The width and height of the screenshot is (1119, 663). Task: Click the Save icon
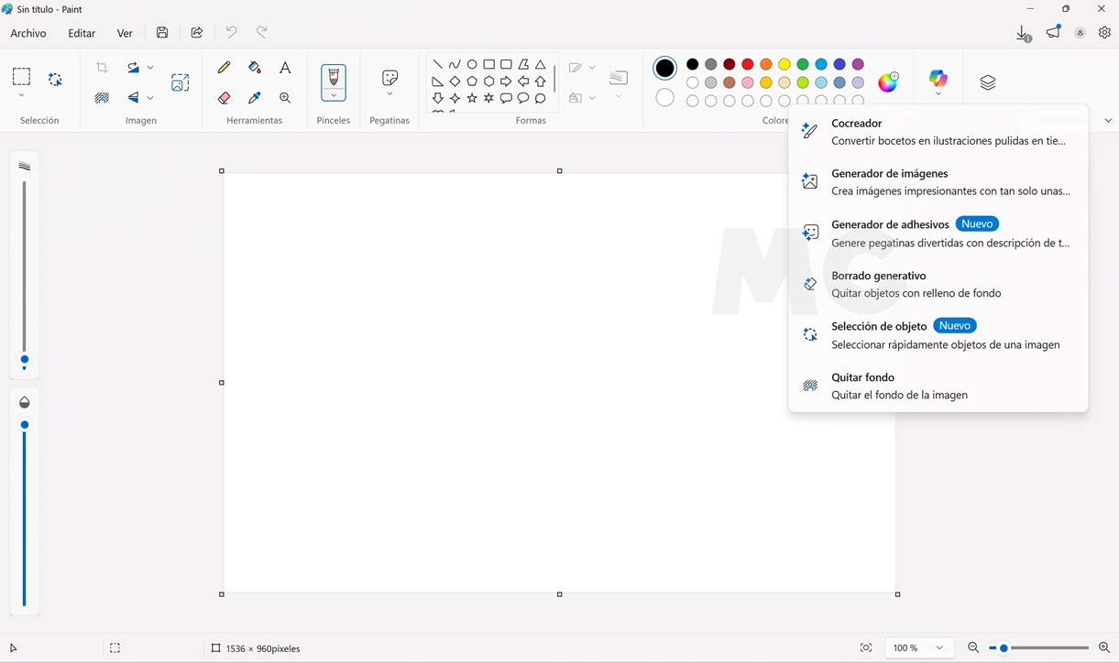(162, 33)
